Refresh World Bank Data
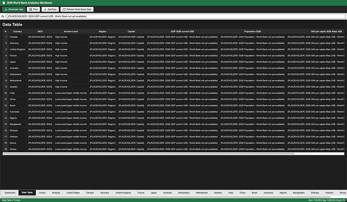 pyautogui.click(x=77, y=9)
